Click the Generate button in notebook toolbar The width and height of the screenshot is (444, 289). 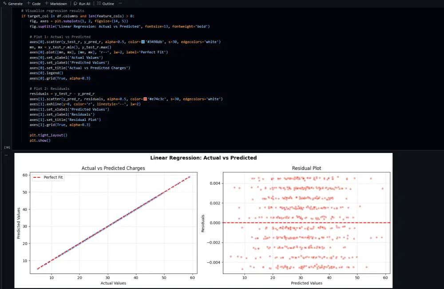coord(13,4)
